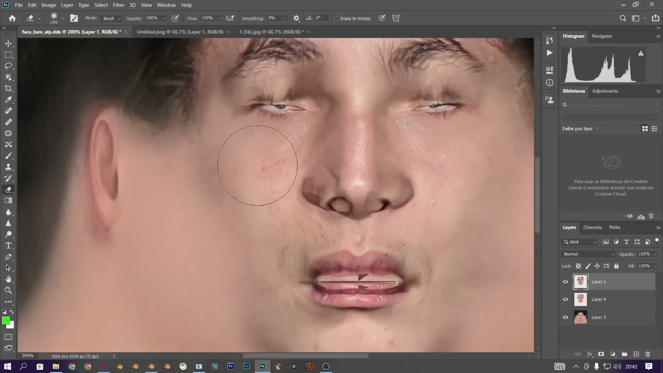Select the Hand tool
Viewport: 663px width, 373px height.
click(x=8, y=279)
